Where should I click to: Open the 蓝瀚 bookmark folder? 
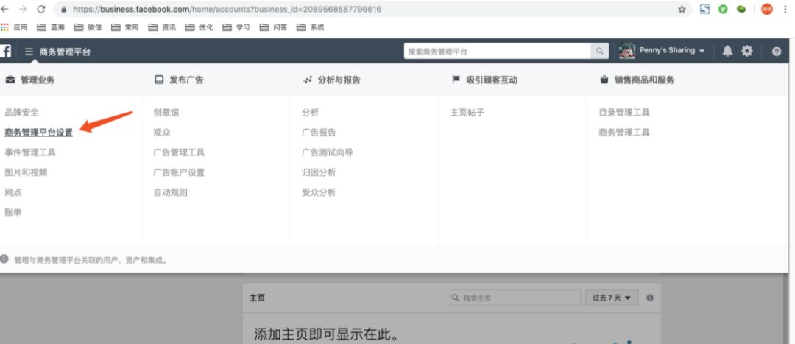(x=51, y=27)
